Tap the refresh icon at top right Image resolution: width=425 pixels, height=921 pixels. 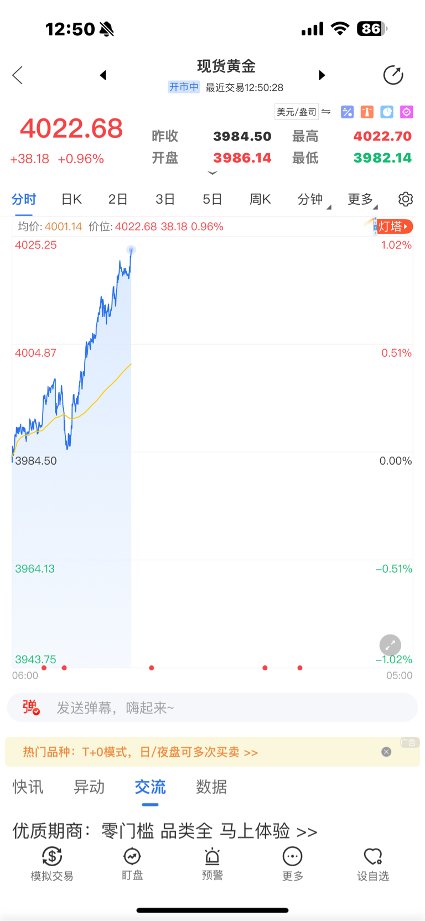[393, 75]
